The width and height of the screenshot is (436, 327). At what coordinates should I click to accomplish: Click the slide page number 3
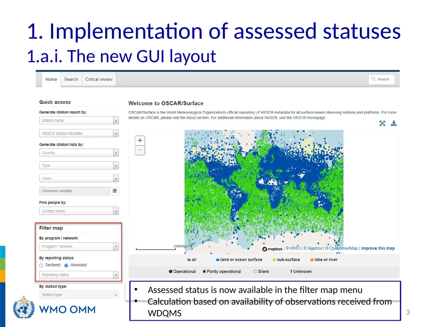click(408, 312)
